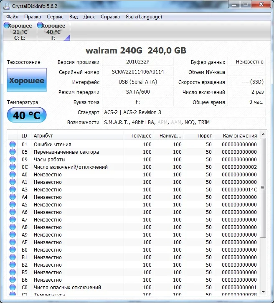Click the interface field USB (Serial ATA)

pyautogui.click(x=138, y=82)
